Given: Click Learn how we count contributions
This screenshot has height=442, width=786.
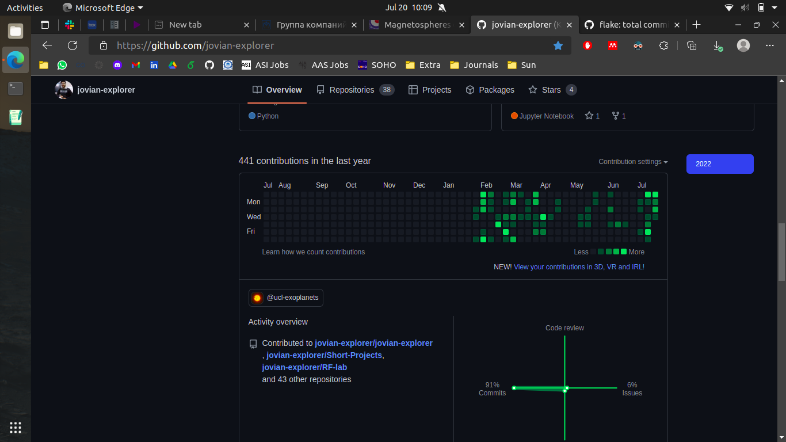Looking at the screenshot, I should tap(314, 252).
